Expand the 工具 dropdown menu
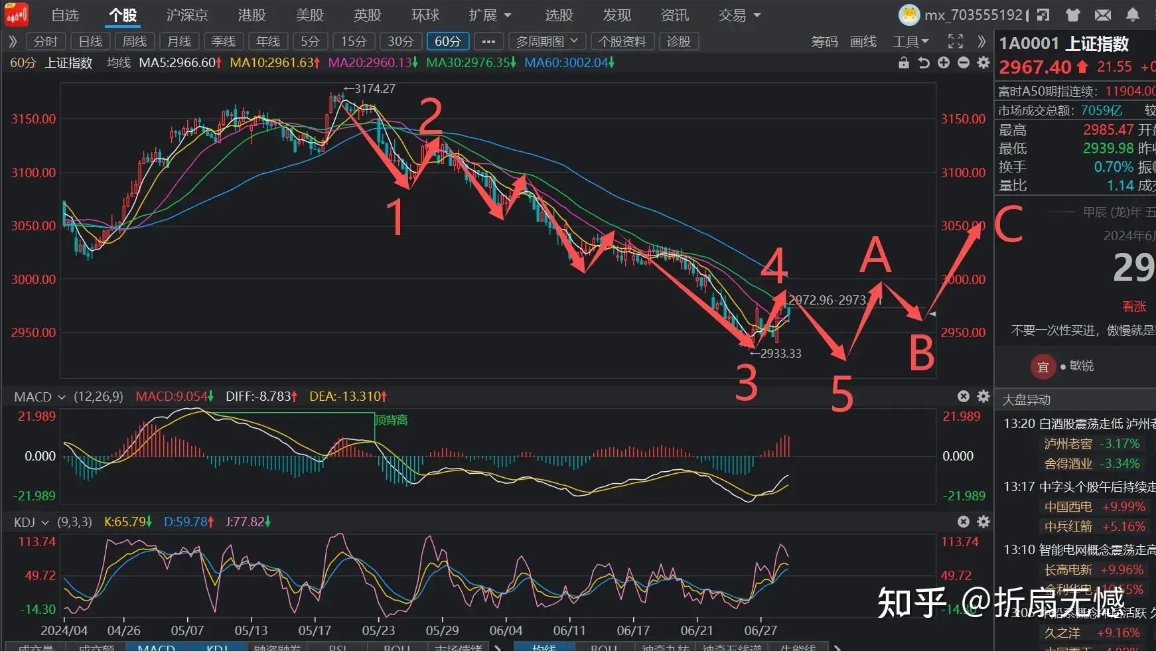This screenshot has width=1156, height=651. click(910, 41)
